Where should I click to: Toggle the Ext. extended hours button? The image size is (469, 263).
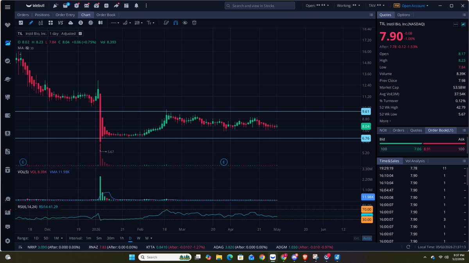pos(356,238)
